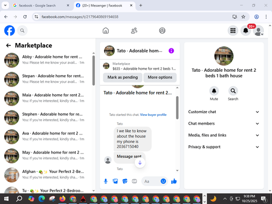Open May's Adorable home conversation
Screen dimensions: 272x204
46,156
